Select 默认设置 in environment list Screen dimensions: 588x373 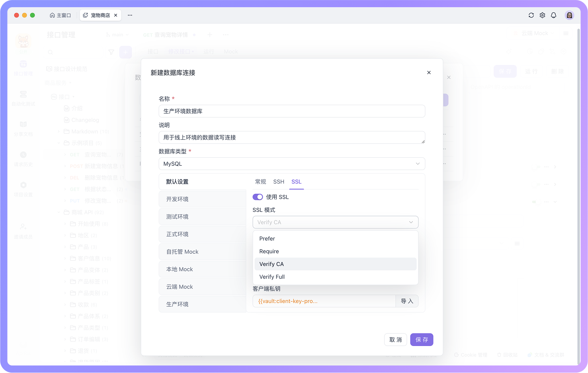pos(202,182)
